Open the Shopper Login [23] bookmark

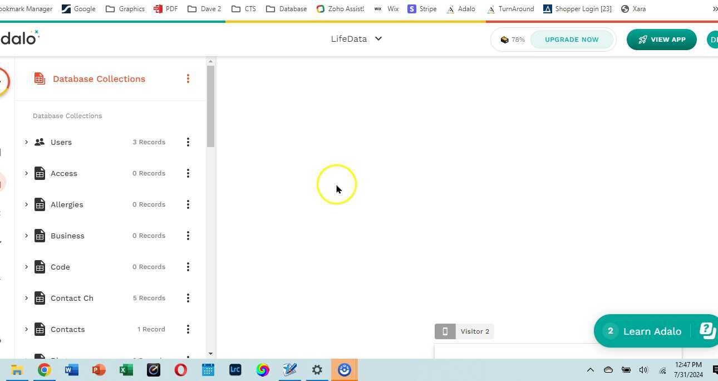pyautogui.click(x=577, y=9)
